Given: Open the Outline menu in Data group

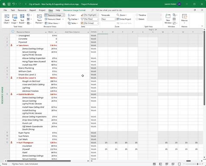Looking at the screenshot, I should pos(73,19).
